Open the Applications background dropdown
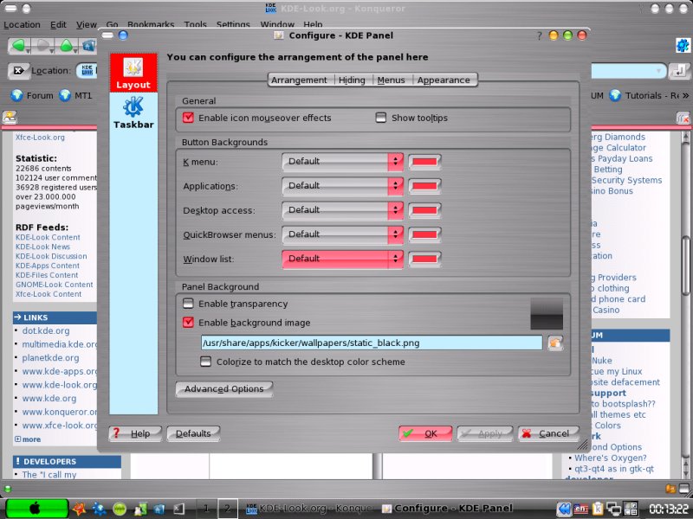The height and width of the screenshot is (519, 693). [x=342, y=186]
